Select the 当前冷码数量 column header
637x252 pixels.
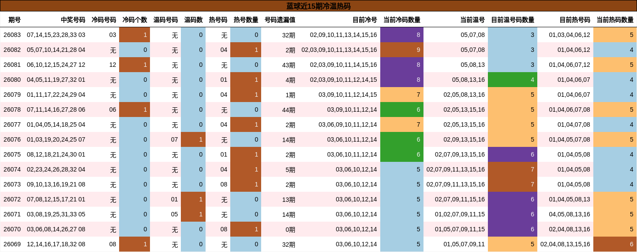coord(402,20)
